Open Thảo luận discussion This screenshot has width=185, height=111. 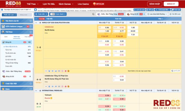[x=176, y=10]
